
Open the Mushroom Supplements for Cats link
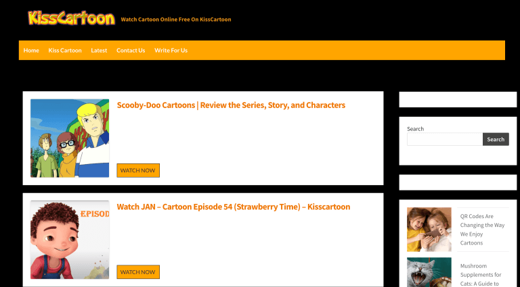[481, 275]
